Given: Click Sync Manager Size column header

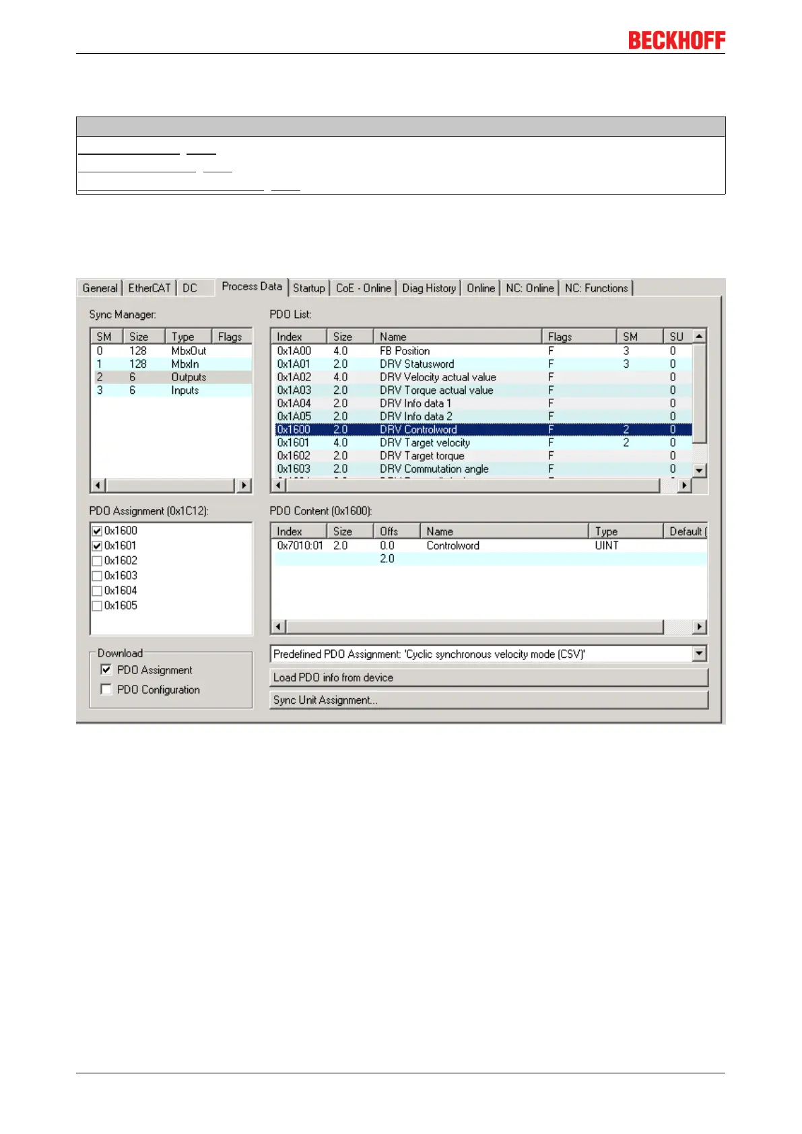Looking at the screenshot, I should click(144, 337).
